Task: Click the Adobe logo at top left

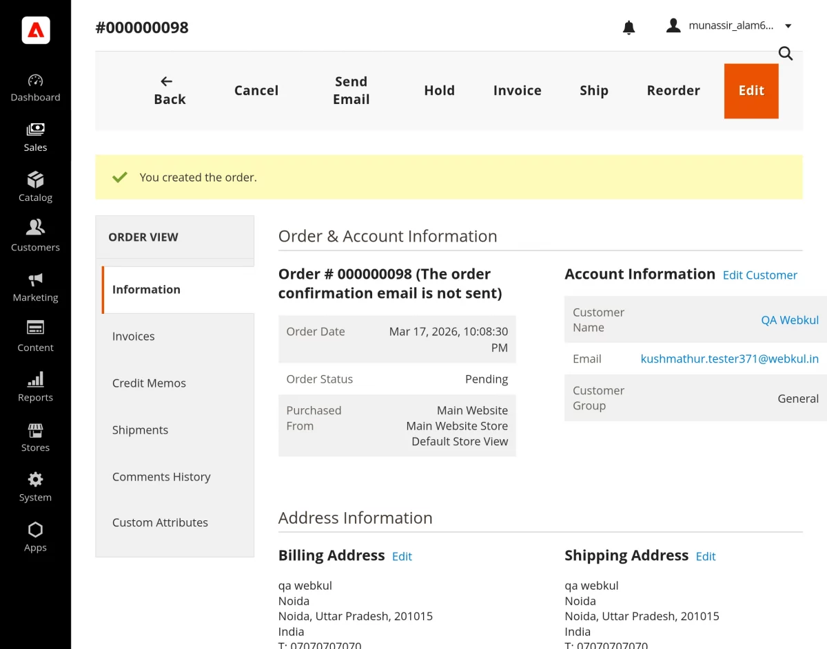Action: [x=35, y=30]
